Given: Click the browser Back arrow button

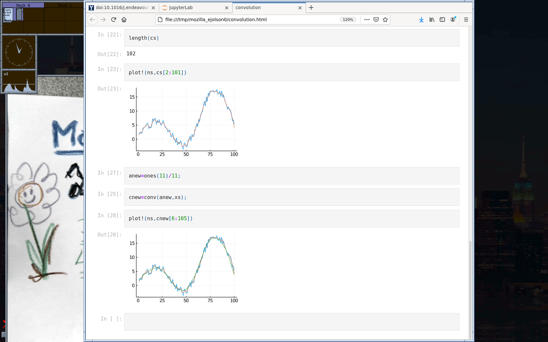Looking at the screenshot, I should coord(92,20).
